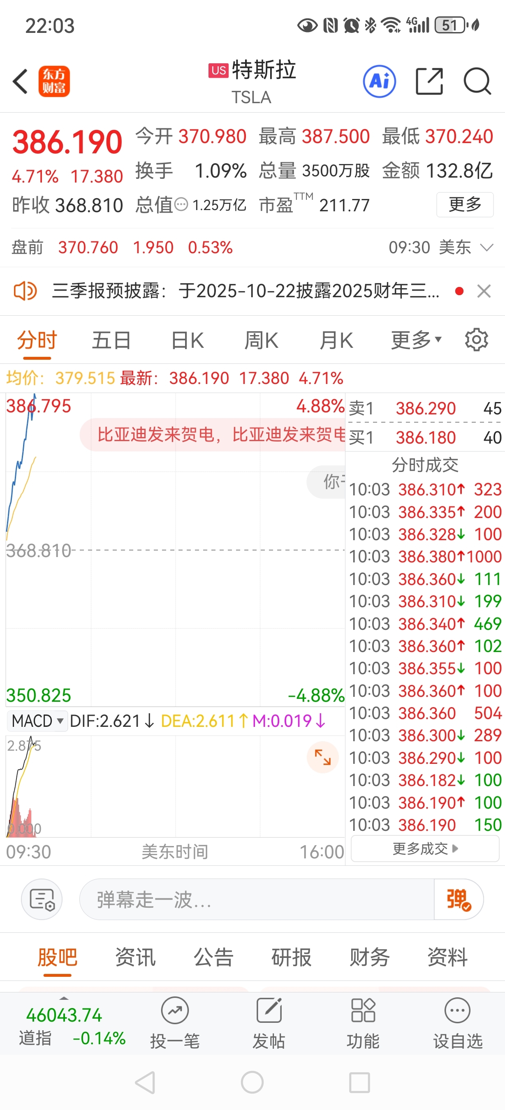This screenshot has width=505, height=1110.
Task: Select the 分时 tab
Action: tap(37, 340)
